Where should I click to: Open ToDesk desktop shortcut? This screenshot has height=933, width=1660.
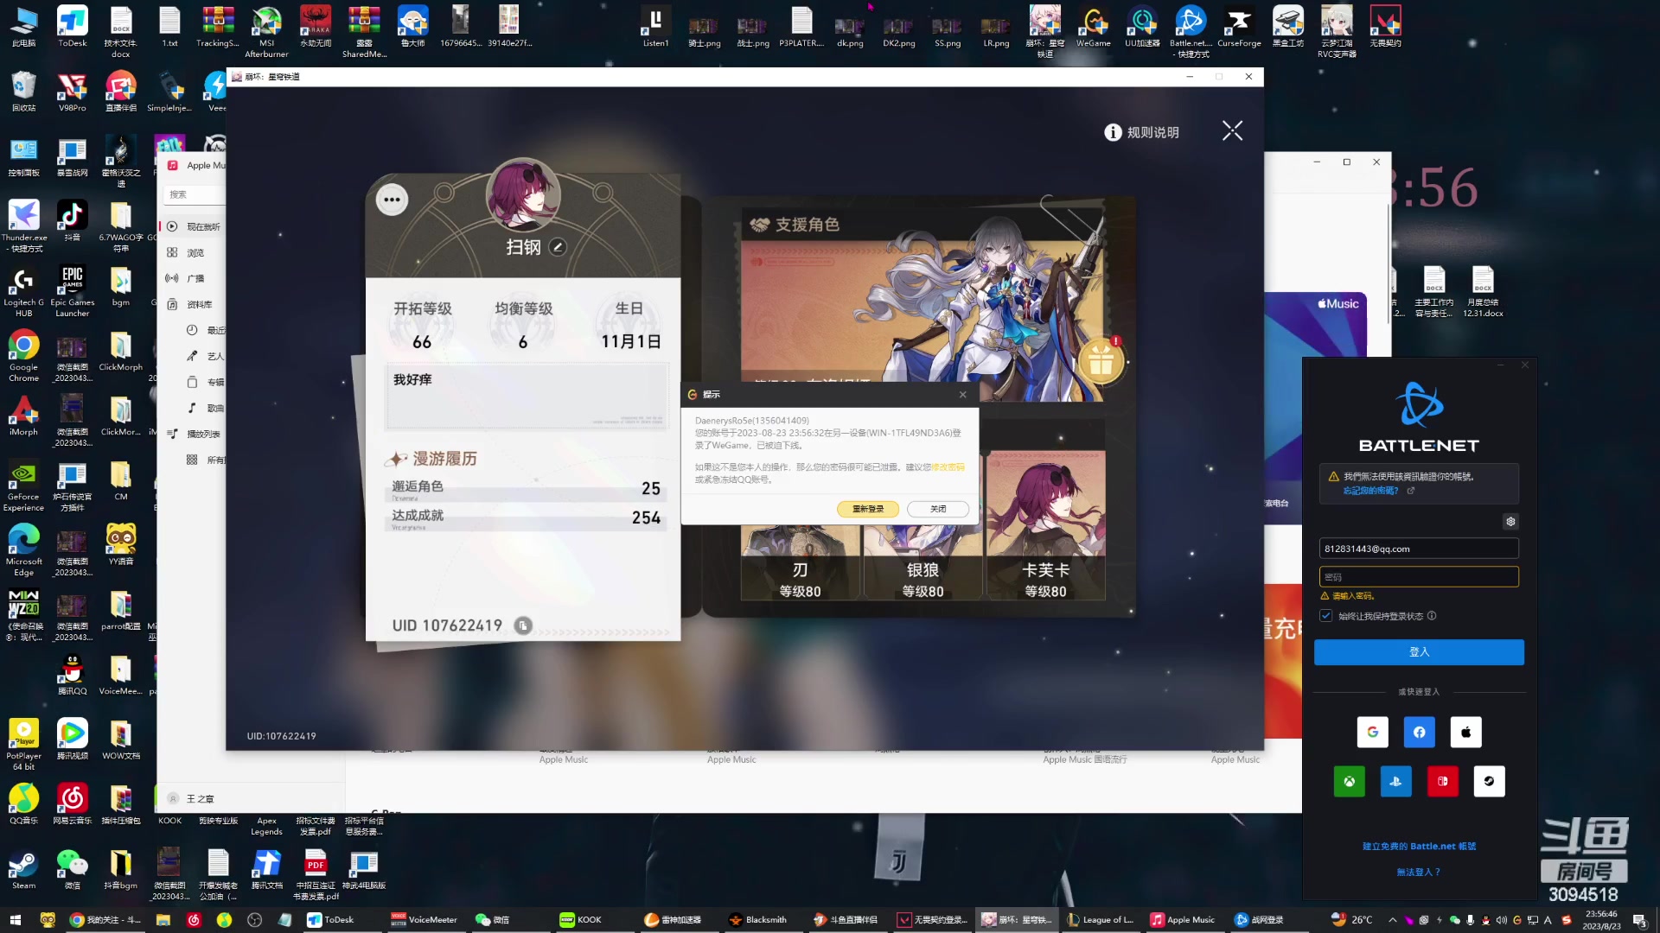73,27
